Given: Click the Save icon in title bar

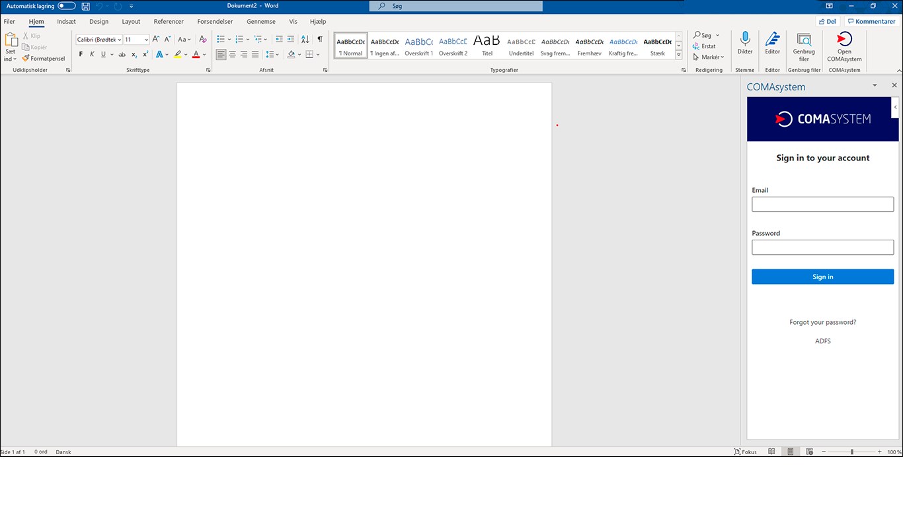Looking at the screenshot, I should pyautogui.click(x=86, y=6).
